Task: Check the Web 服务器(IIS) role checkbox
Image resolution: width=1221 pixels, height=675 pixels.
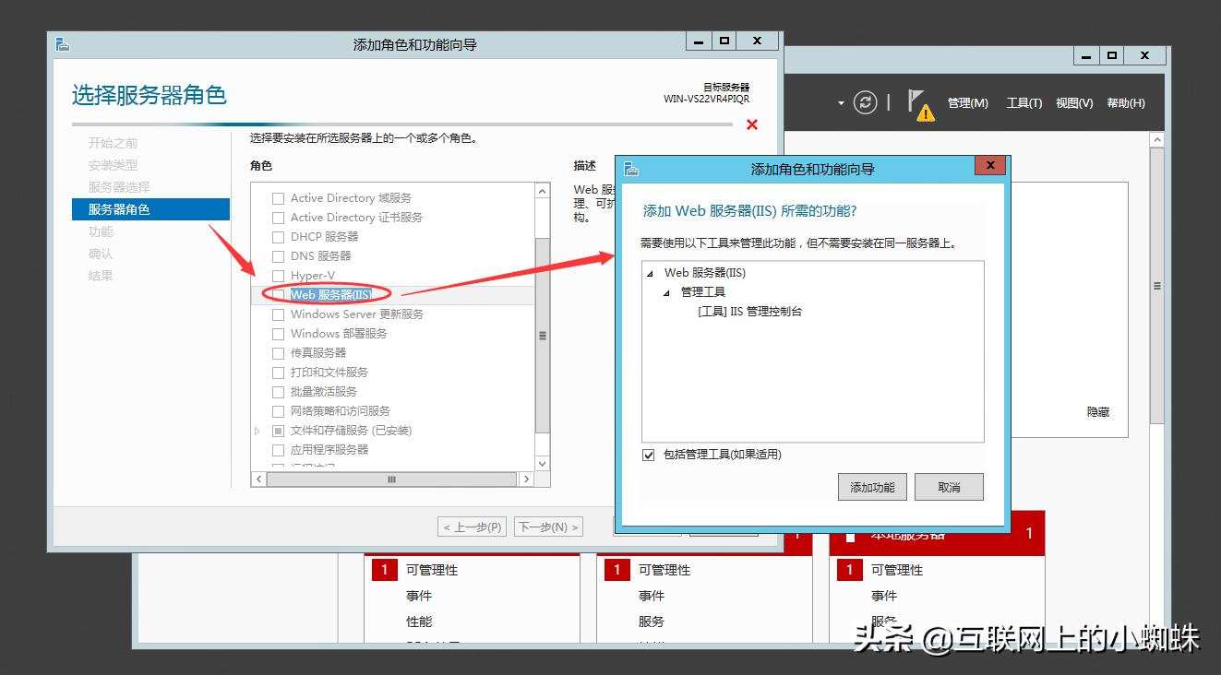Action: coord(278,294)
